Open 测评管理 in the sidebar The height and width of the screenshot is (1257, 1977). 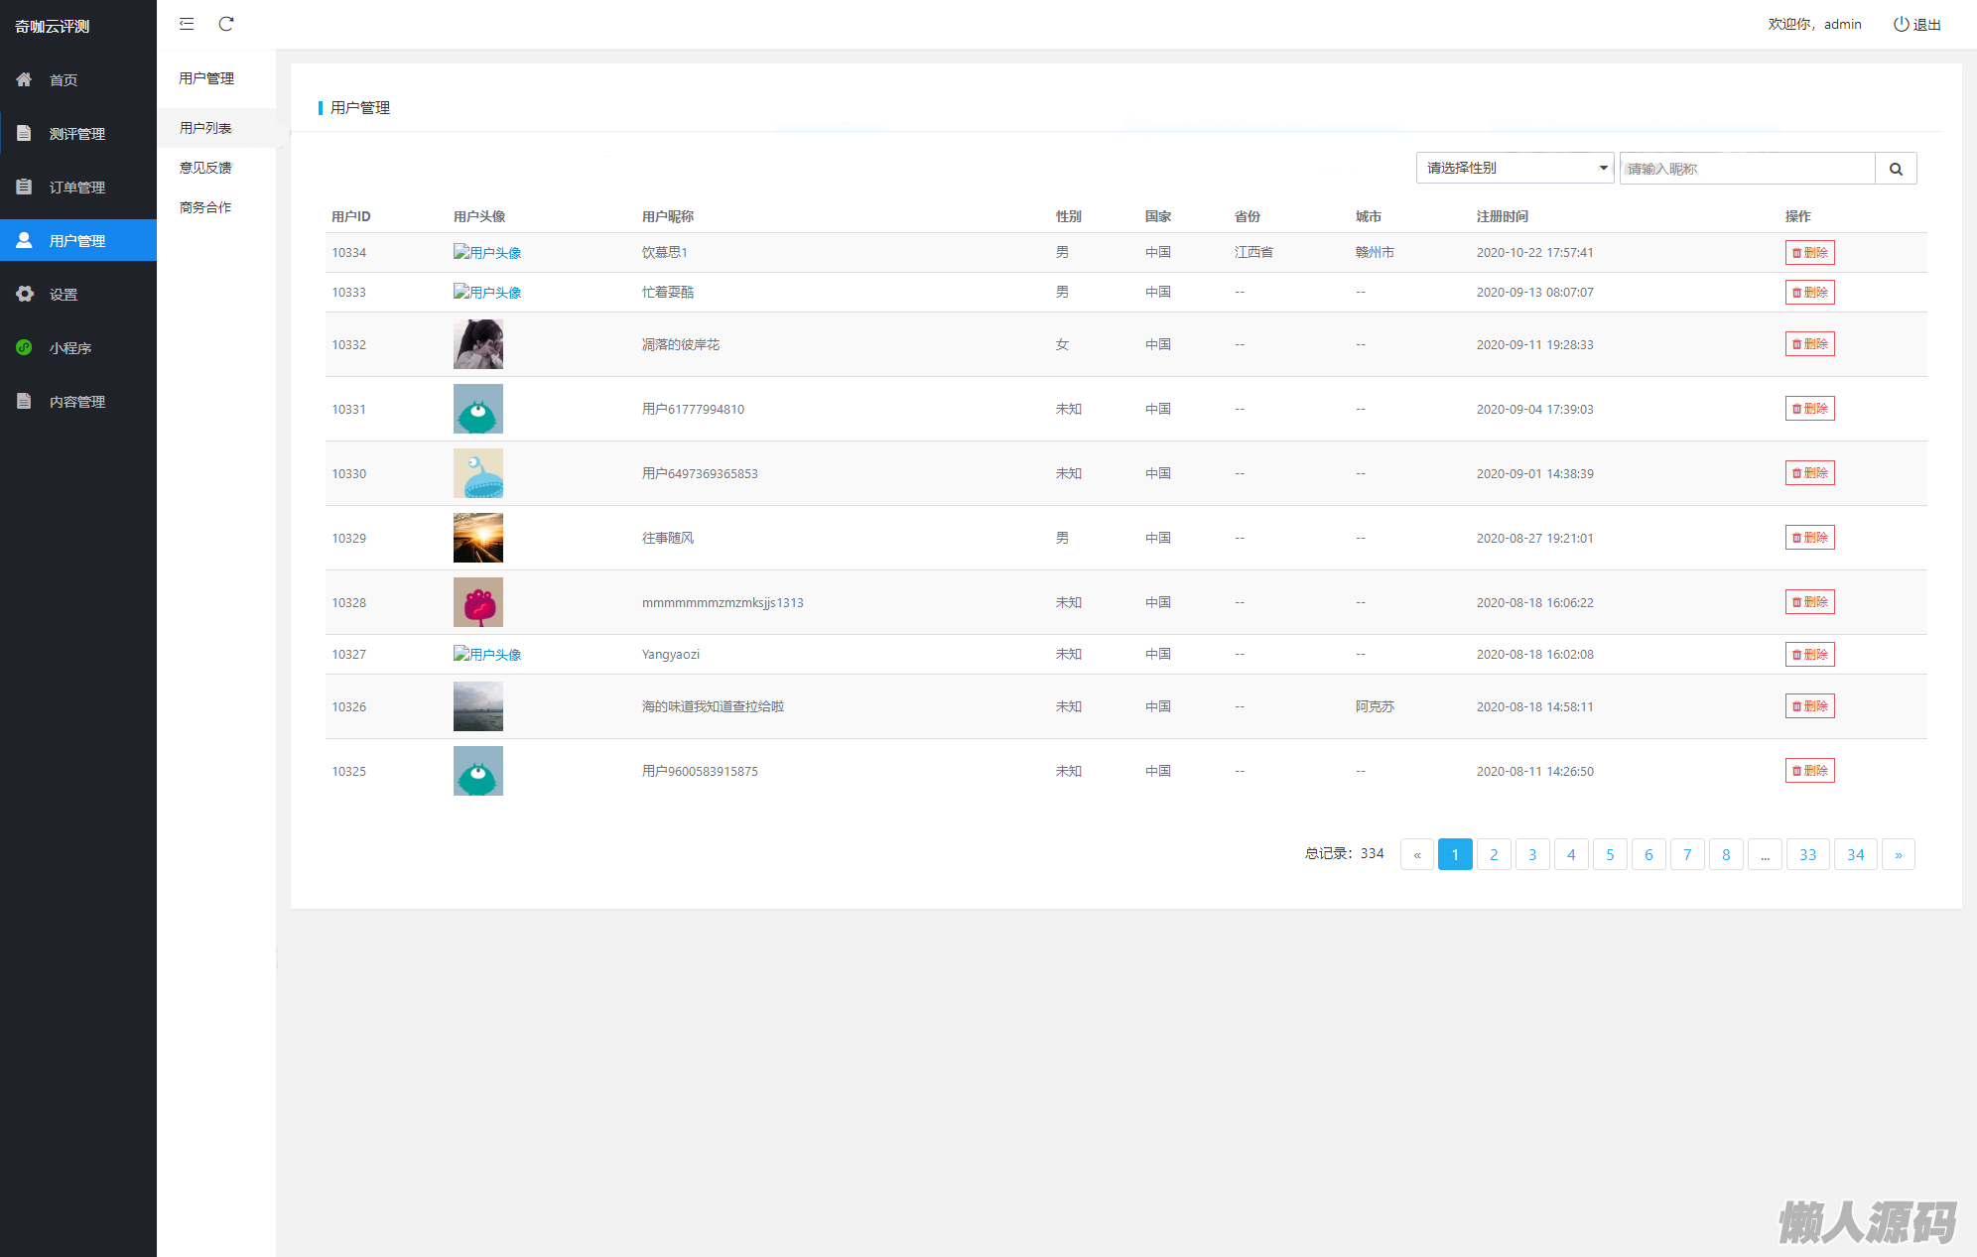[x=77, y=133]
